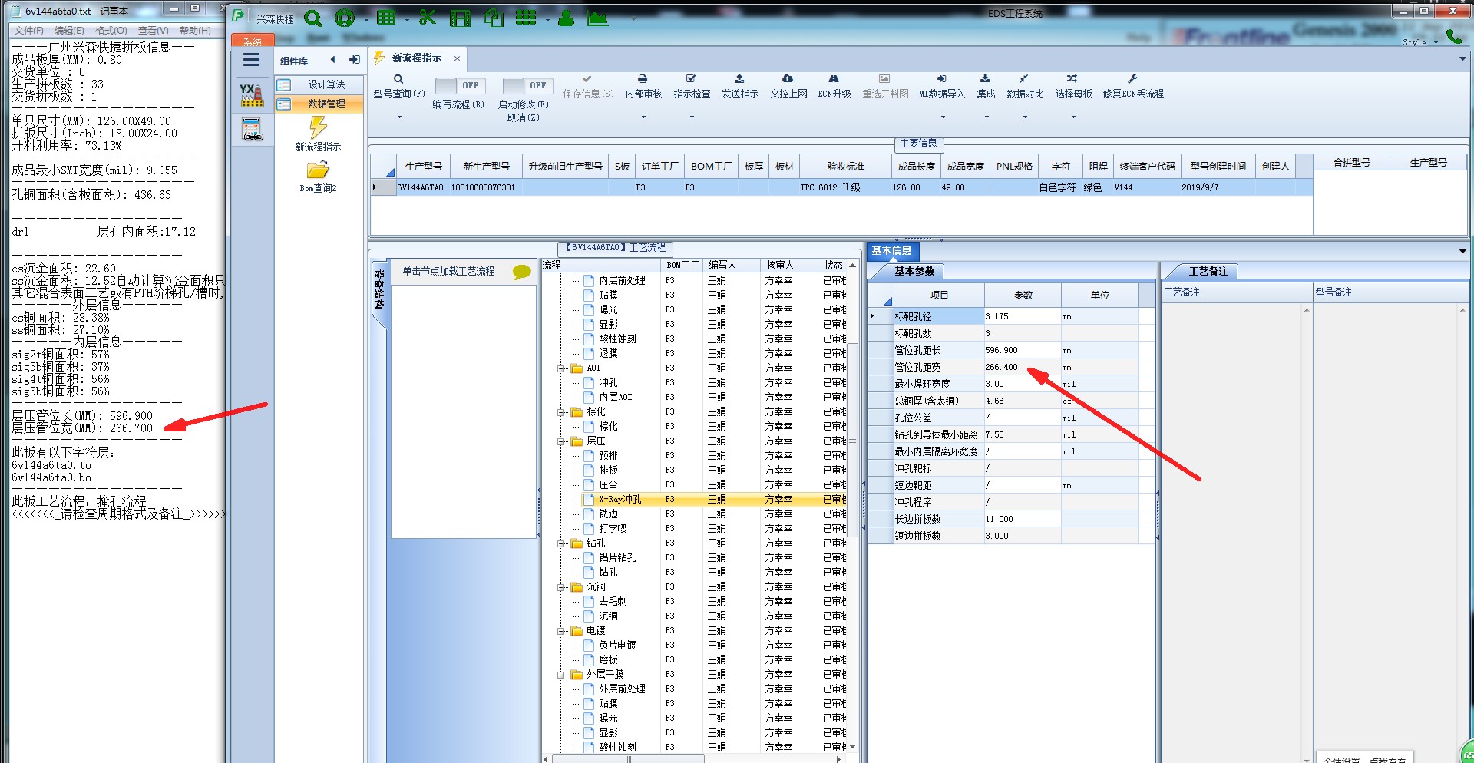Click the 管位孔距宽 value 266.400 cell
The height and width of the screenshot is (763, 1474).
[1022, 368]
